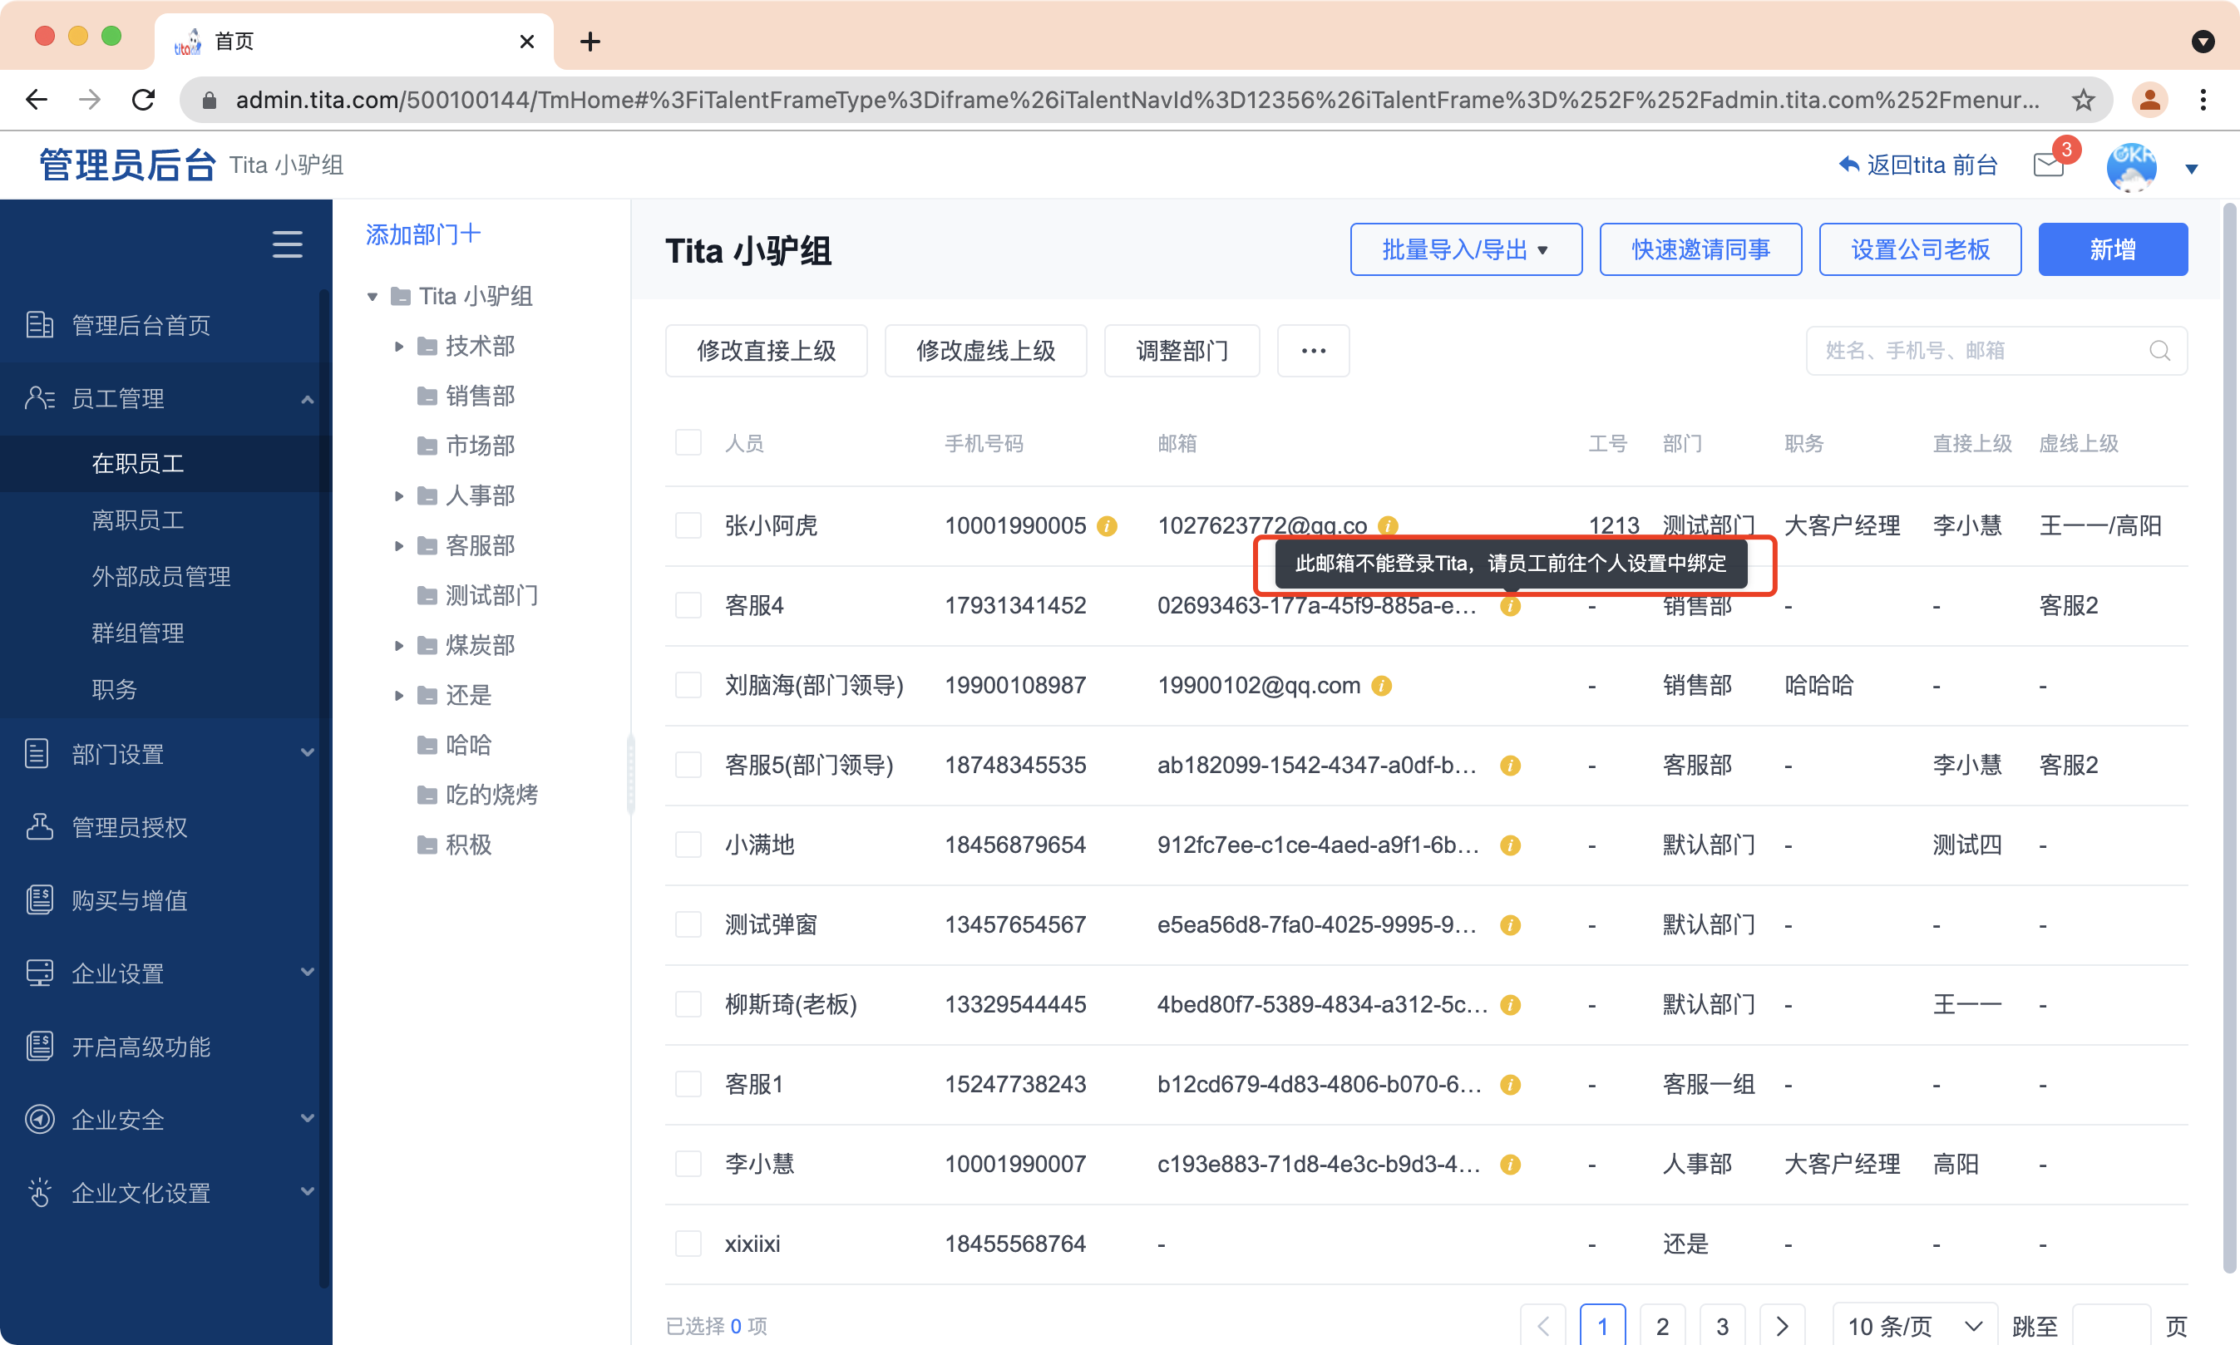Open the three-dots more actions button
The width and height of the screenshot is (2240, 1345).
[x=1313, y=351]
